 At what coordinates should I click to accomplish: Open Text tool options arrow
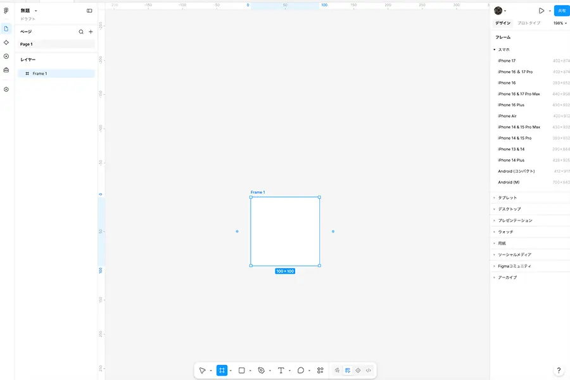[x=289, y=370]
